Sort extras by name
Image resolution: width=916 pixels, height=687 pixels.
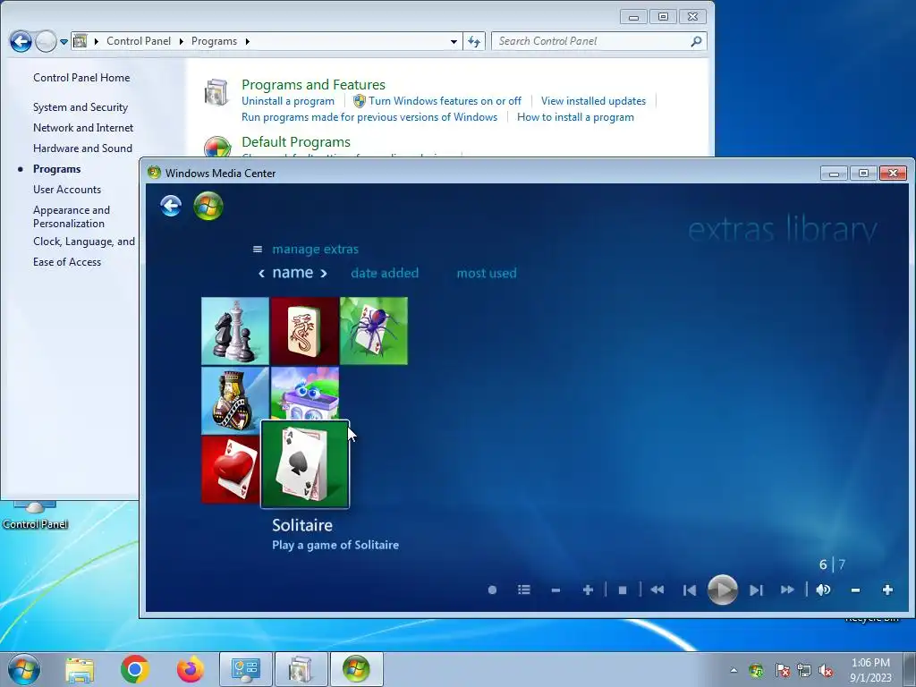tap(293, 273)
